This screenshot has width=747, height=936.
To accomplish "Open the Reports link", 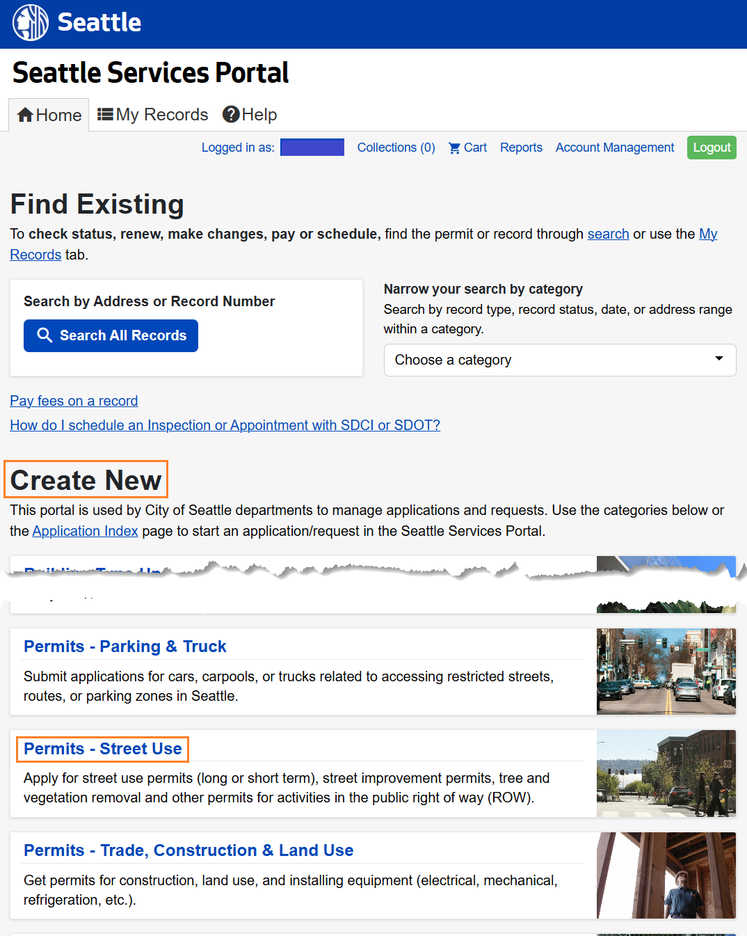I will pos(521,148).
